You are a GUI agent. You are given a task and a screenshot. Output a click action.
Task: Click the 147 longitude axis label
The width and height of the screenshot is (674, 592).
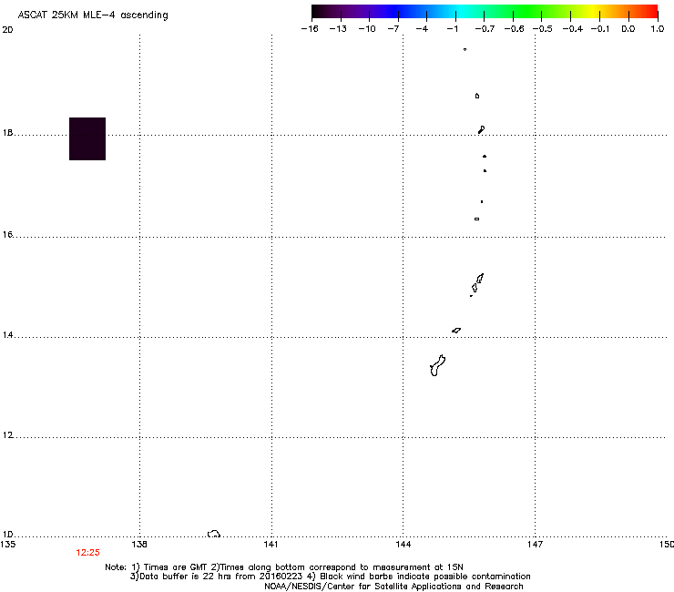point(535,545)
